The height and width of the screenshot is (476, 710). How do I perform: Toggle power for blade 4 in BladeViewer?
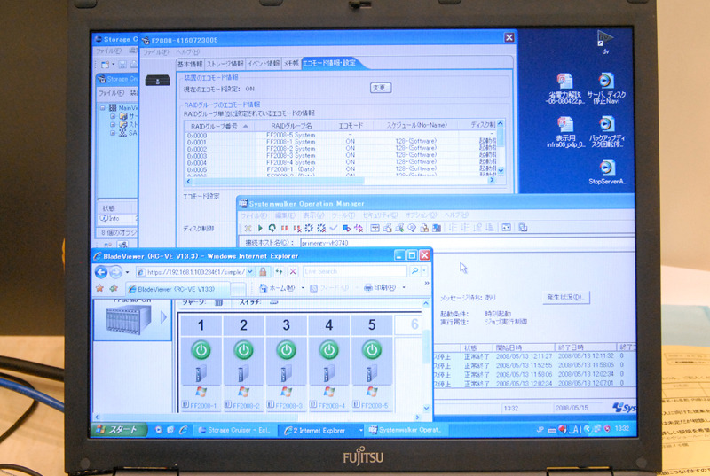tap(329, 350)
